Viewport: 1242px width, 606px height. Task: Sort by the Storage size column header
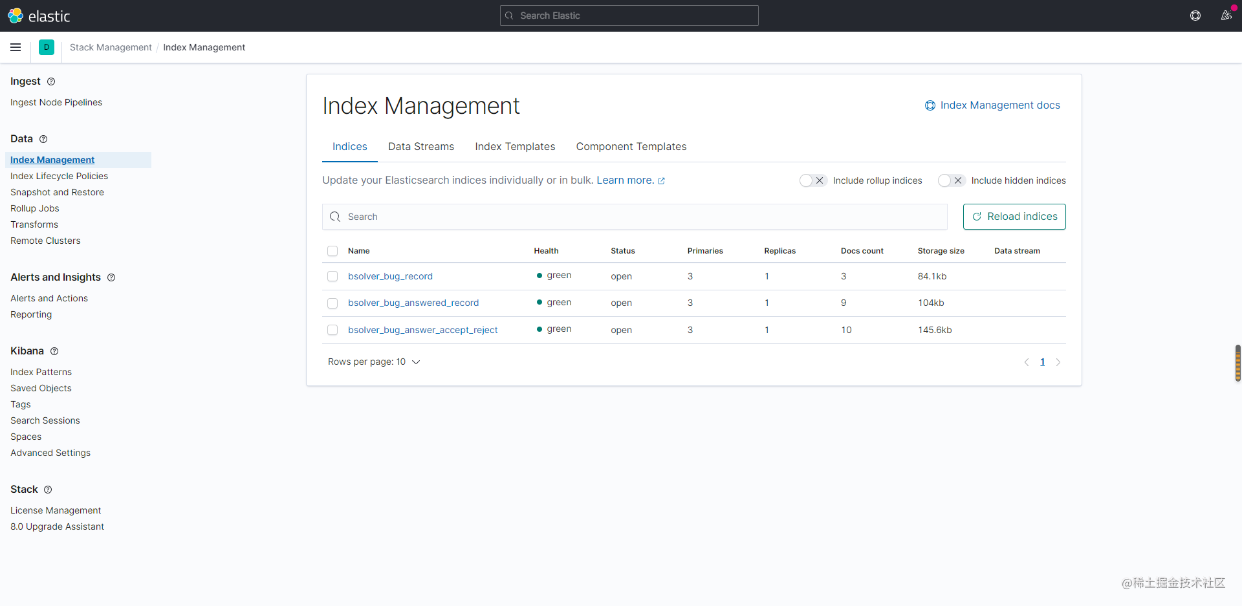(x=941, y=251)
